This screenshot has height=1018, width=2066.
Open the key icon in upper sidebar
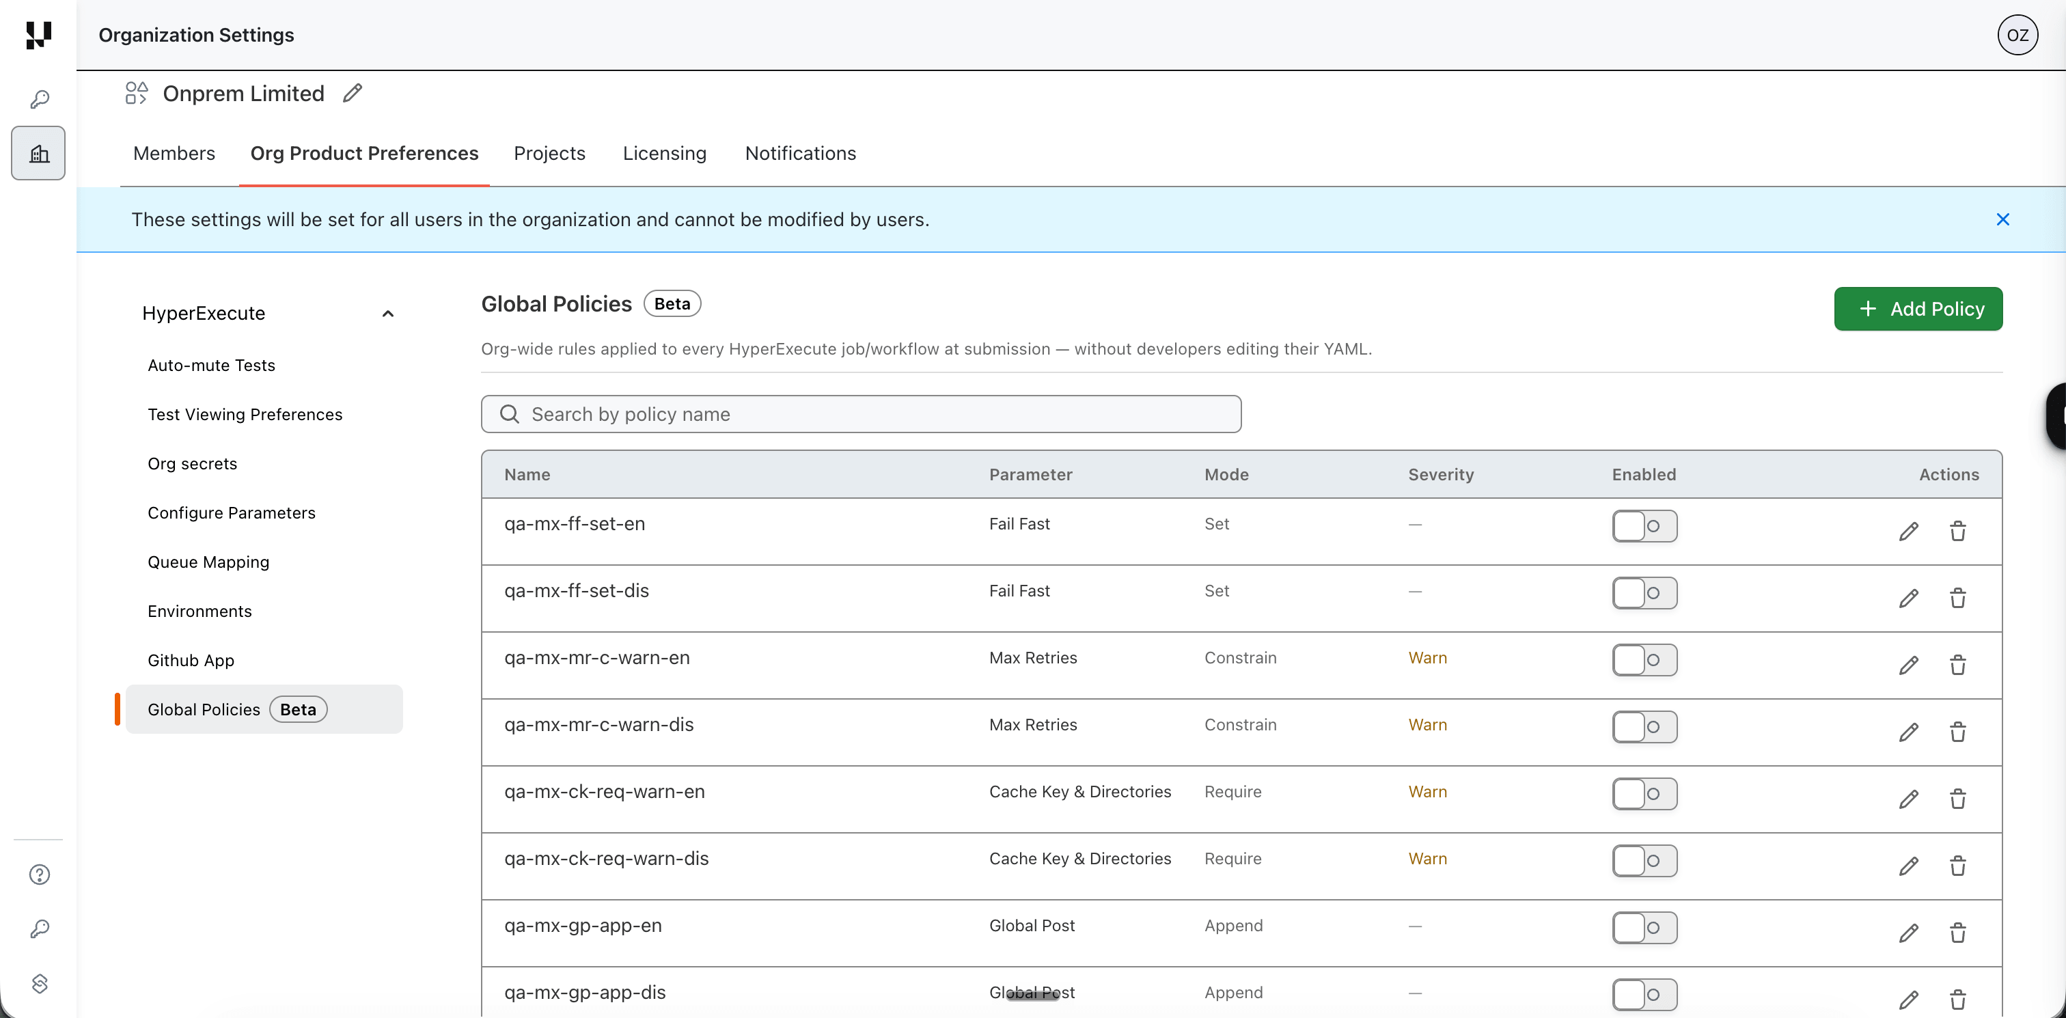(x=40, y=100)
